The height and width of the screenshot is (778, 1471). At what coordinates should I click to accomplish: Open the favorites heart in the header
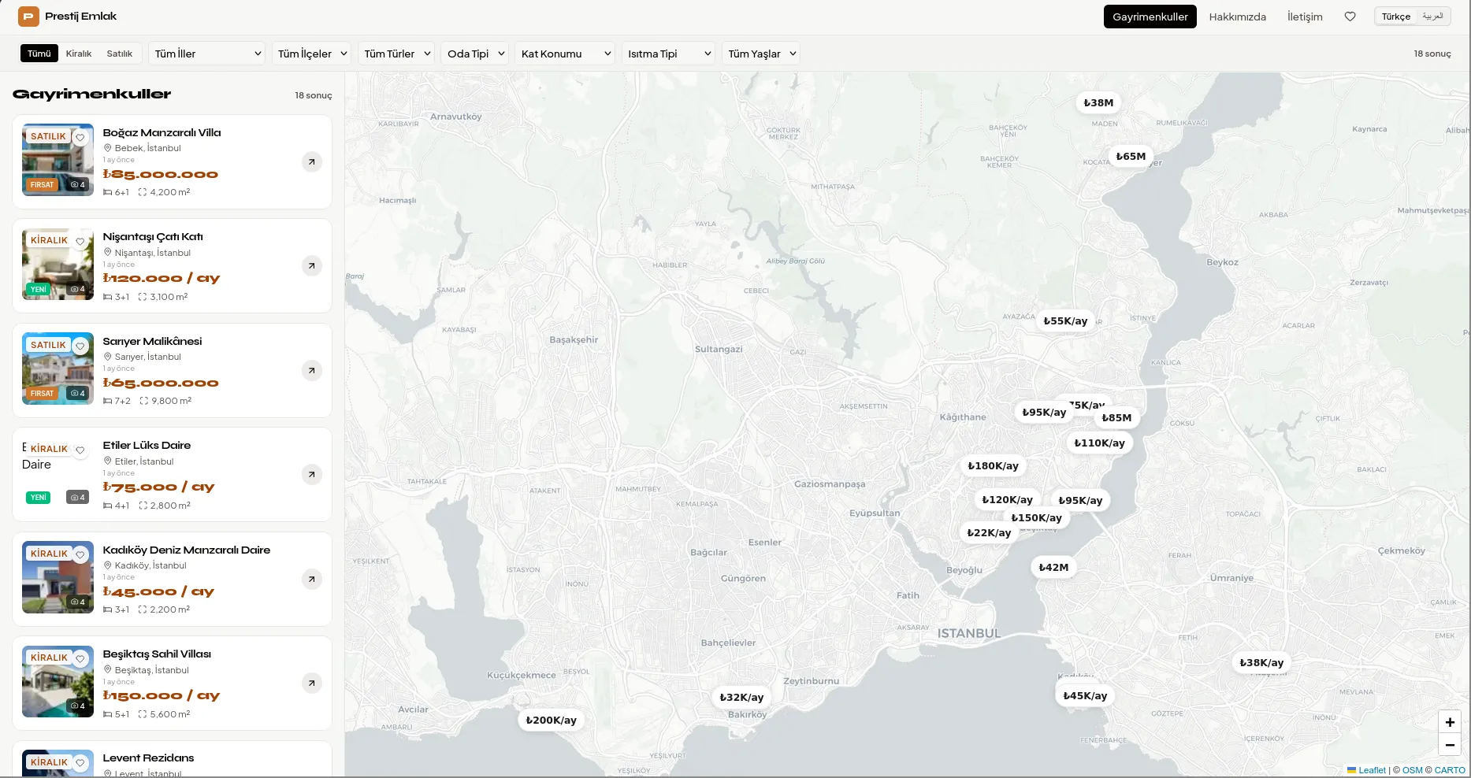click(1350, 17)
